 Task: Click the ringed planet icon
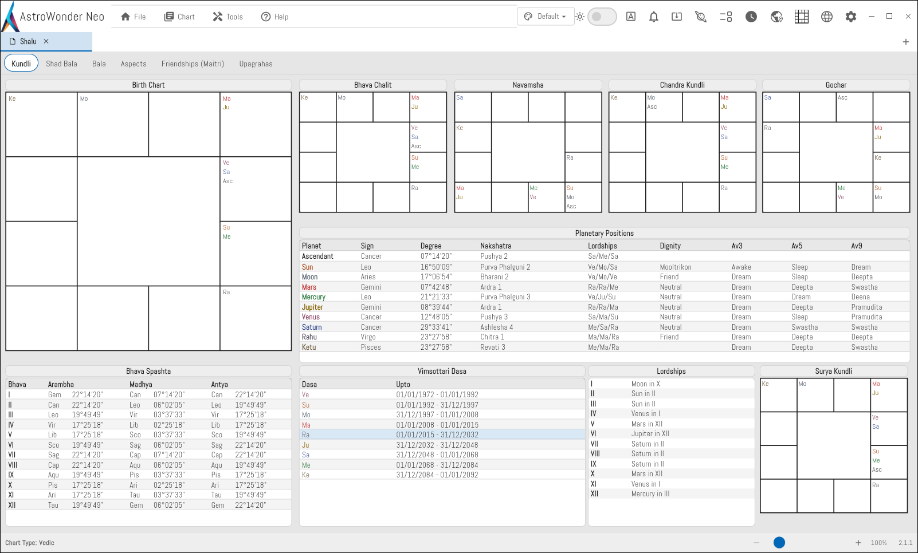tap(701, 17)
